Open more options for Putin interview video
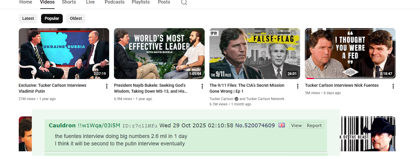 point(107,86)
